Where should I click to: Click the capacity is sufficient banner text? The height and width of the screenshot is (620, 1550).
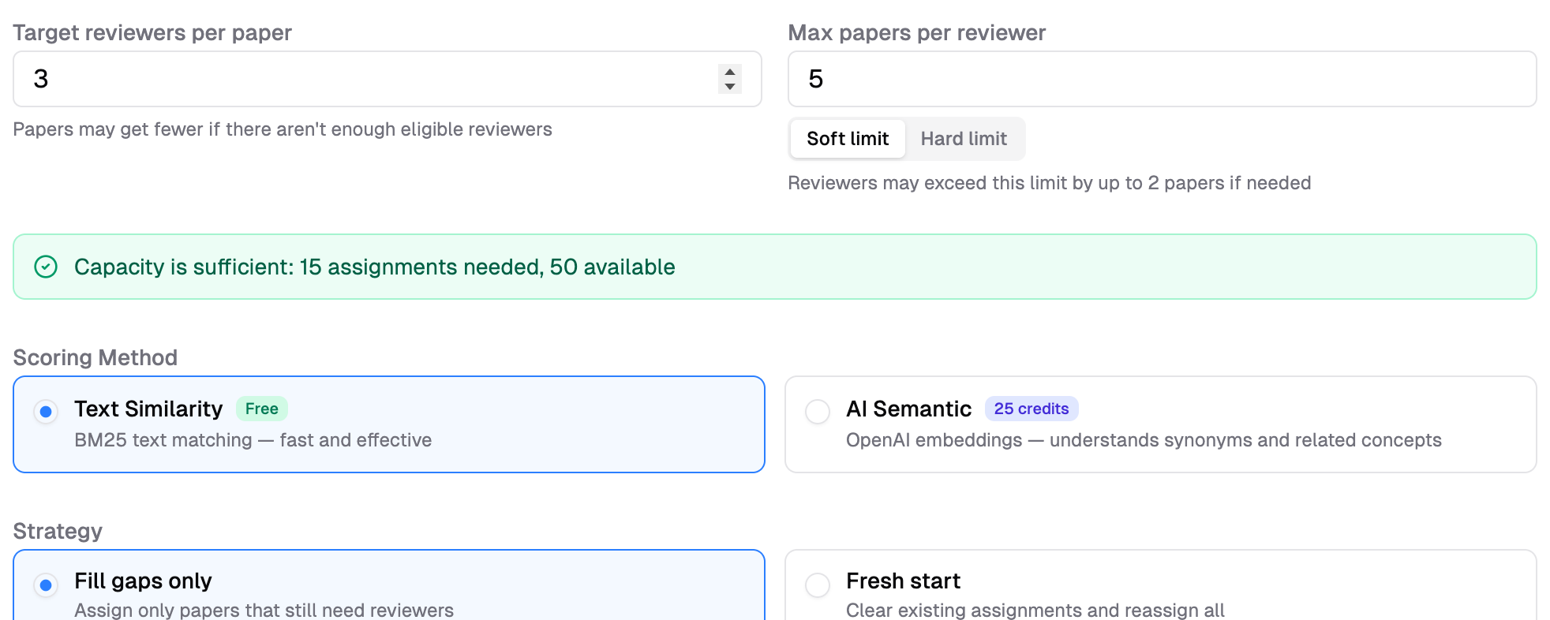coord(374,267)
